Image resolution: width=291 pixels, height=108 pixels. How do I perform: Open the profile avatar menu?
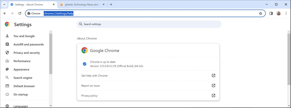pyautogui.click(x=278, y=13)
